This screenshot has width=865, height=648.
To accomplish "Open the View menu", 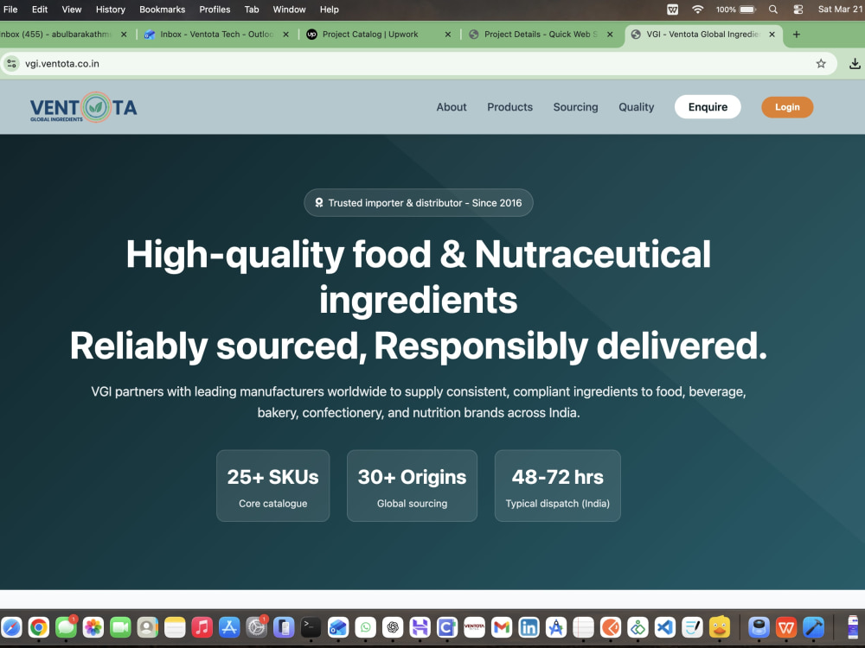I will 72,10.
